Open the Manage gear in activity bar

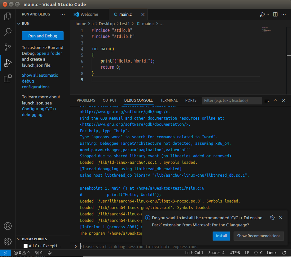click(x=8, y=242)
